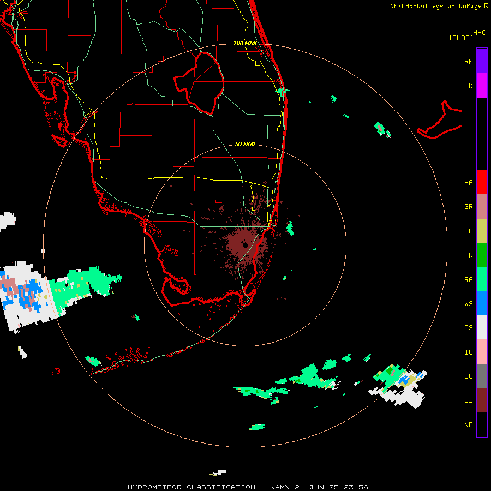
Task: Click the 'RF' legend label
Action: tap(468, 61)
